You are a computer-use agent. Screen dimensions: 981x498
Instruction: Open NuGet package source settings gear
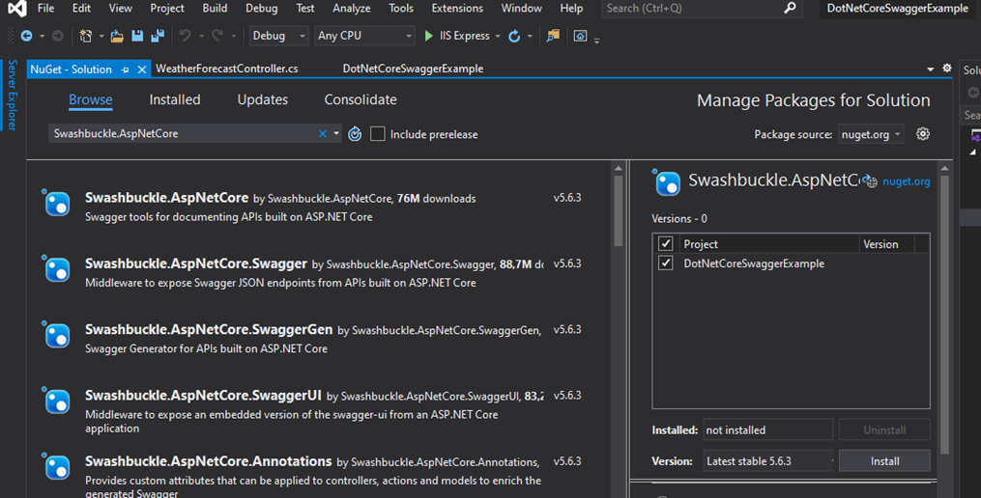[x=923, y=134]
